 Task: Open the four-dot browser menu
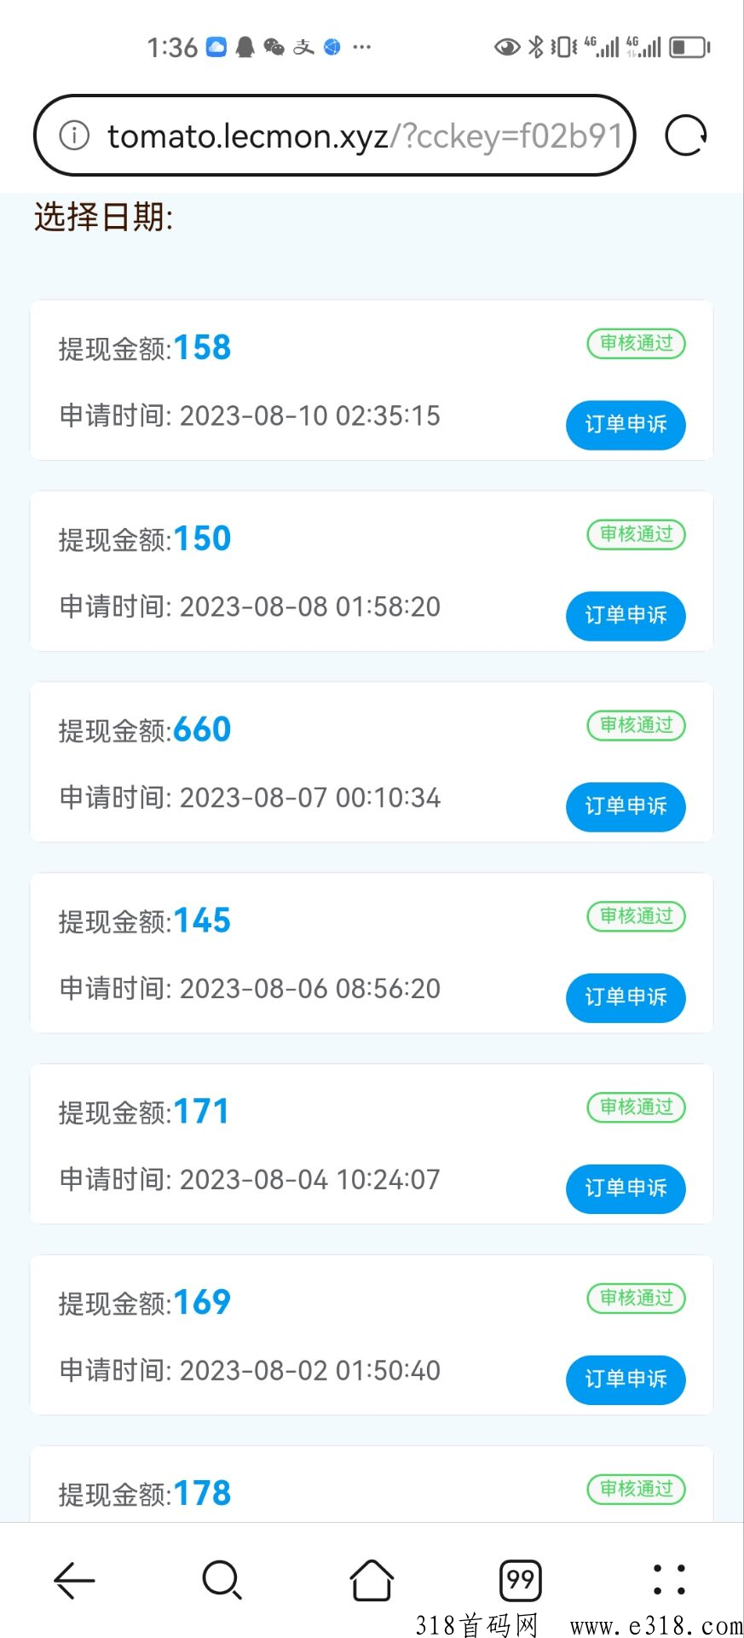(669, 1580)
